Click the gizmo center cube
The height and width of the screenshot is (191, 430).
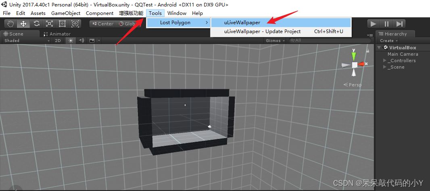pyautogui.click(x=354, y=65)
